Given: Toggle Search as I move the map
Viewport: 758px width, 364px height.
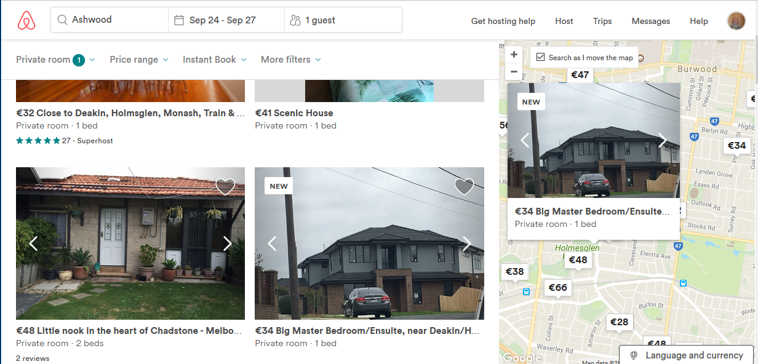Looking at the screenshot, I should click(x=541, y=57).
